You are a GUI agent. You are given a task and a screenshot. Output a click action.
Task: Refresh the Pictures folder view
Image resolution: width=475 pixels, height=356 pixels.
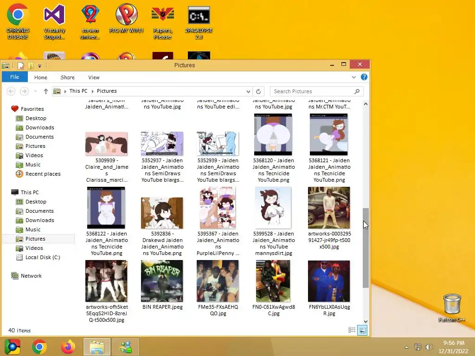coord(258,91)
